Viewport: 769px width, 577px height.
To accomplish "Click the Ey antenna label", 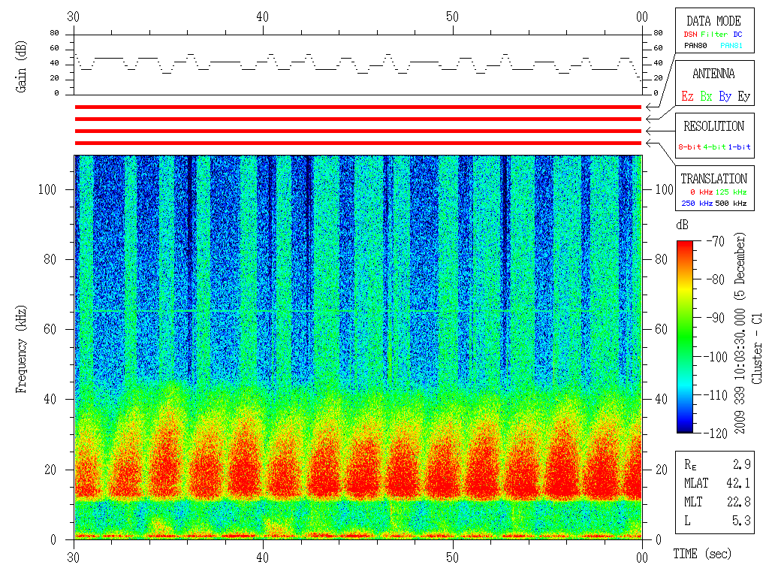I will tap(743, 97).
